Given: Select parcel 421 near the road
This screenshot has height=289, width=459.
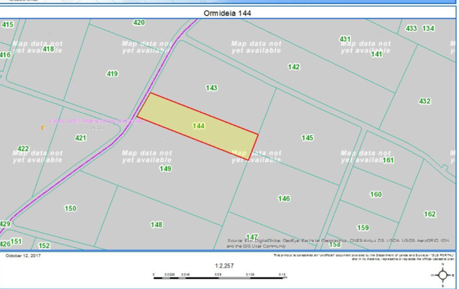Looking at the screenshot, I should tap(81, 138).
